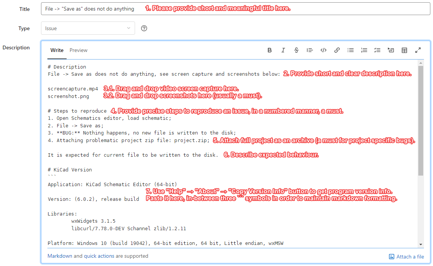
Task: Click the scrollbar up arrow in the description
Action: 421,63
